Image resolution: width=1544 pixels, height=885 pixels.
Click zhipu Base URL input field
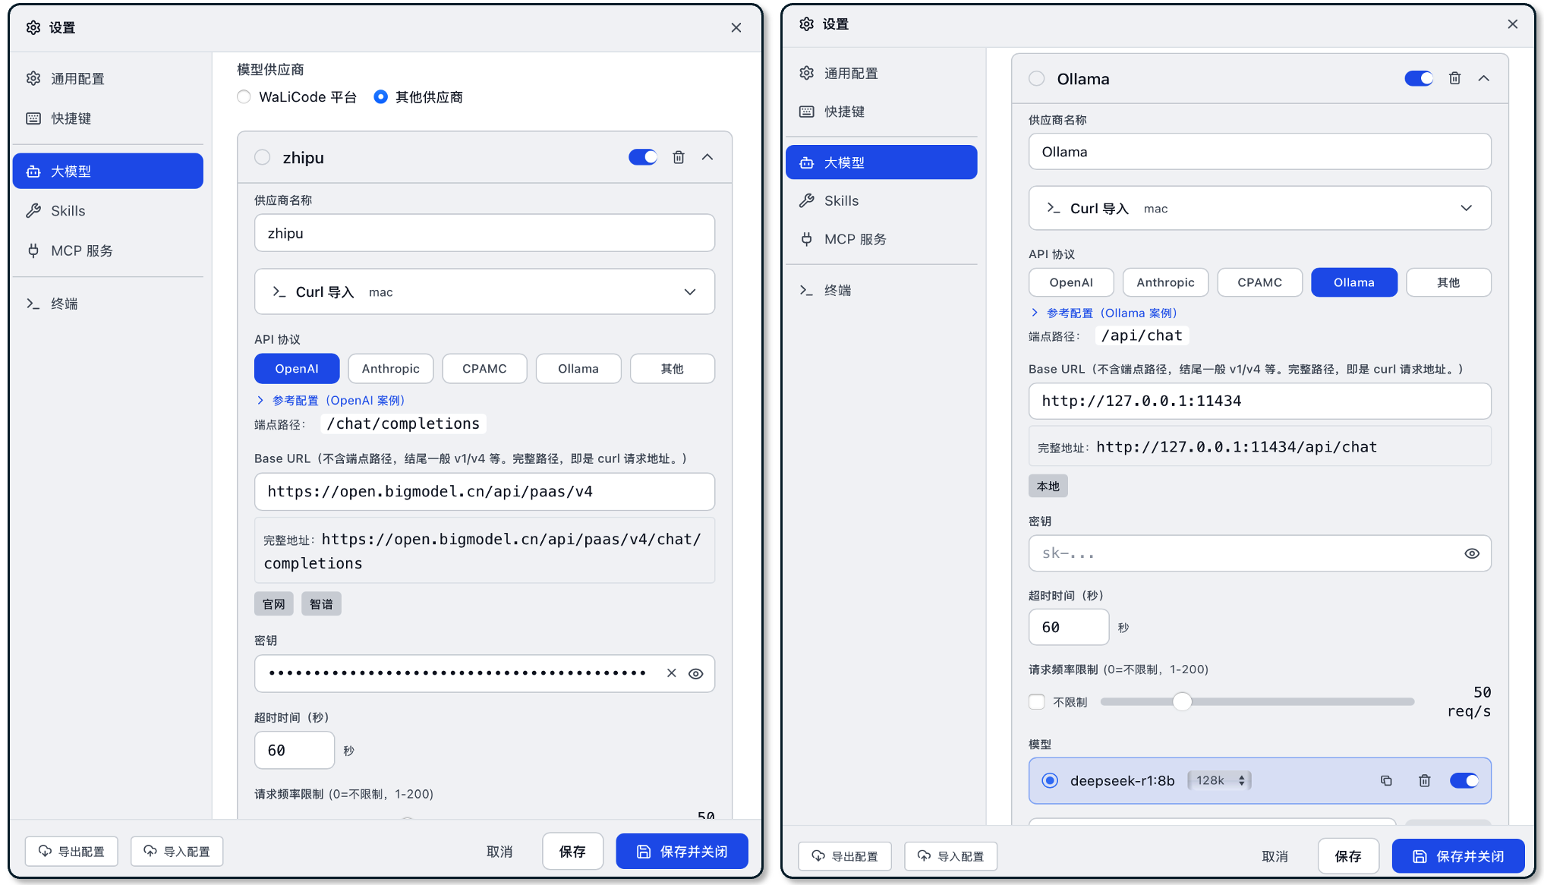point(484,492)
